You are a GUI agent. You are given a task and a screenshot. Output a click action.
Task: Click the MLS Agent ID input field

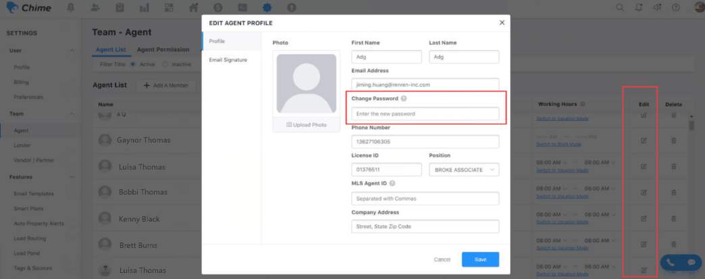(425, 199)
